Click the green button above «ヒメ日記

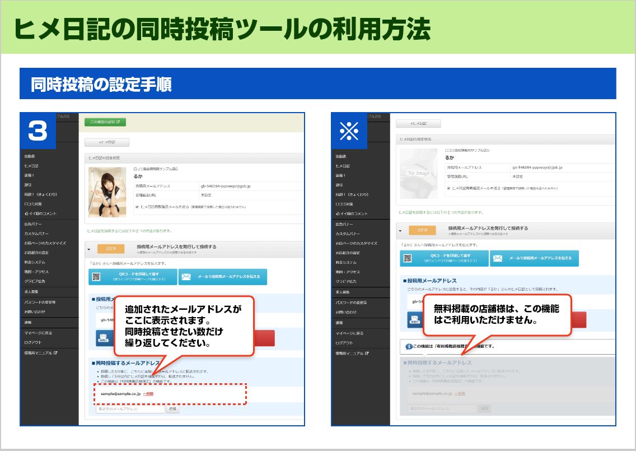pyautogui.click(x=105, y=122)
